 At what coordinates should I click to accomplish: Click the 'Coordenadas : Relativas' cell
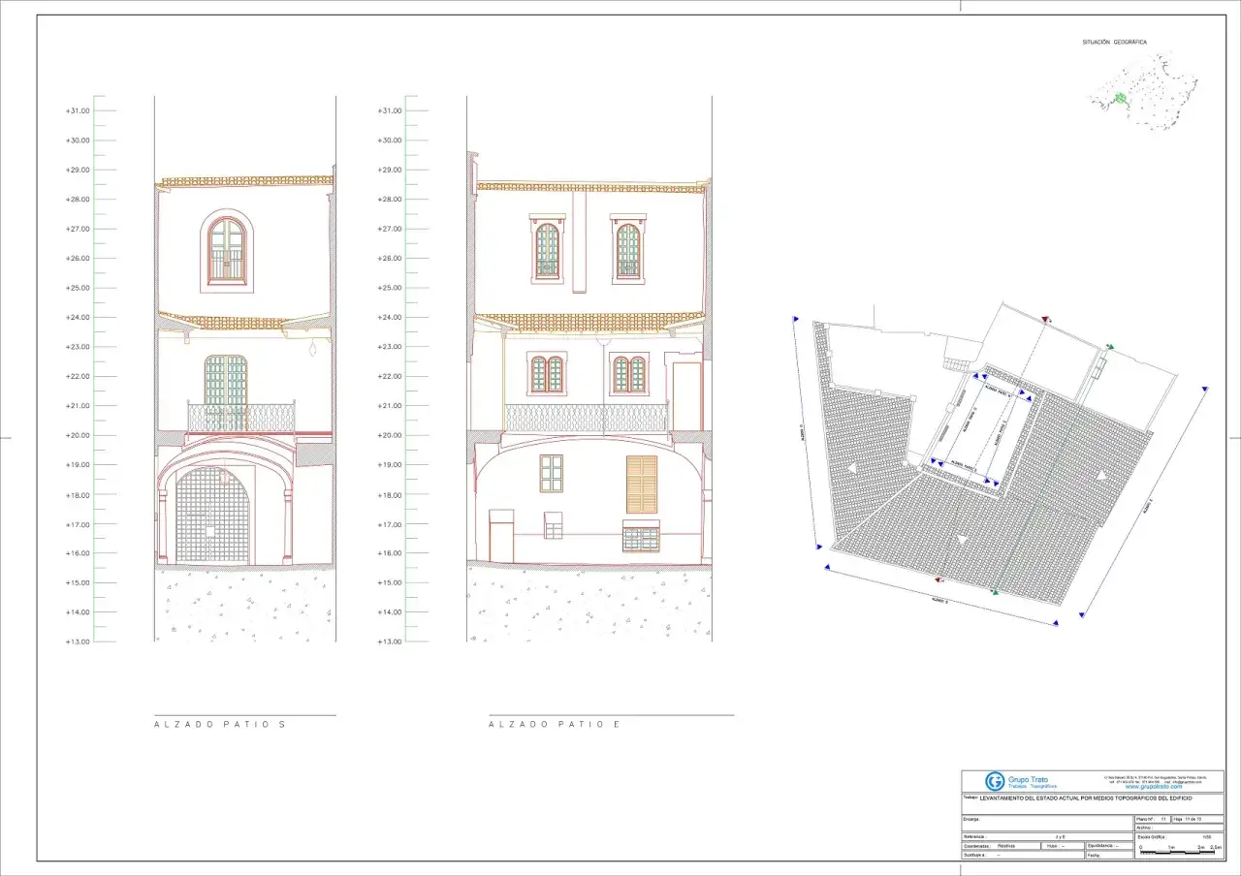[1001, 846]
